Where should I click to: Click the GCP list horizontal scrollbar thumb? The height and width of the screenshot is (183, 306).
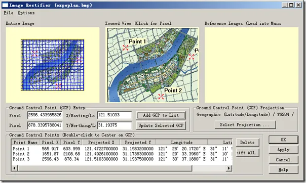(105, 168)
